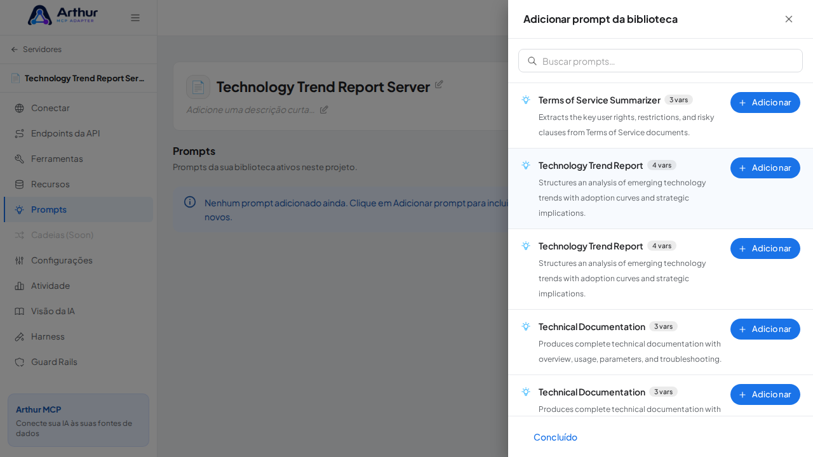813x457 pixels.
Task: Close the Adicionar prompt da biblioteca panel
Action: click(x=789, y=19)
